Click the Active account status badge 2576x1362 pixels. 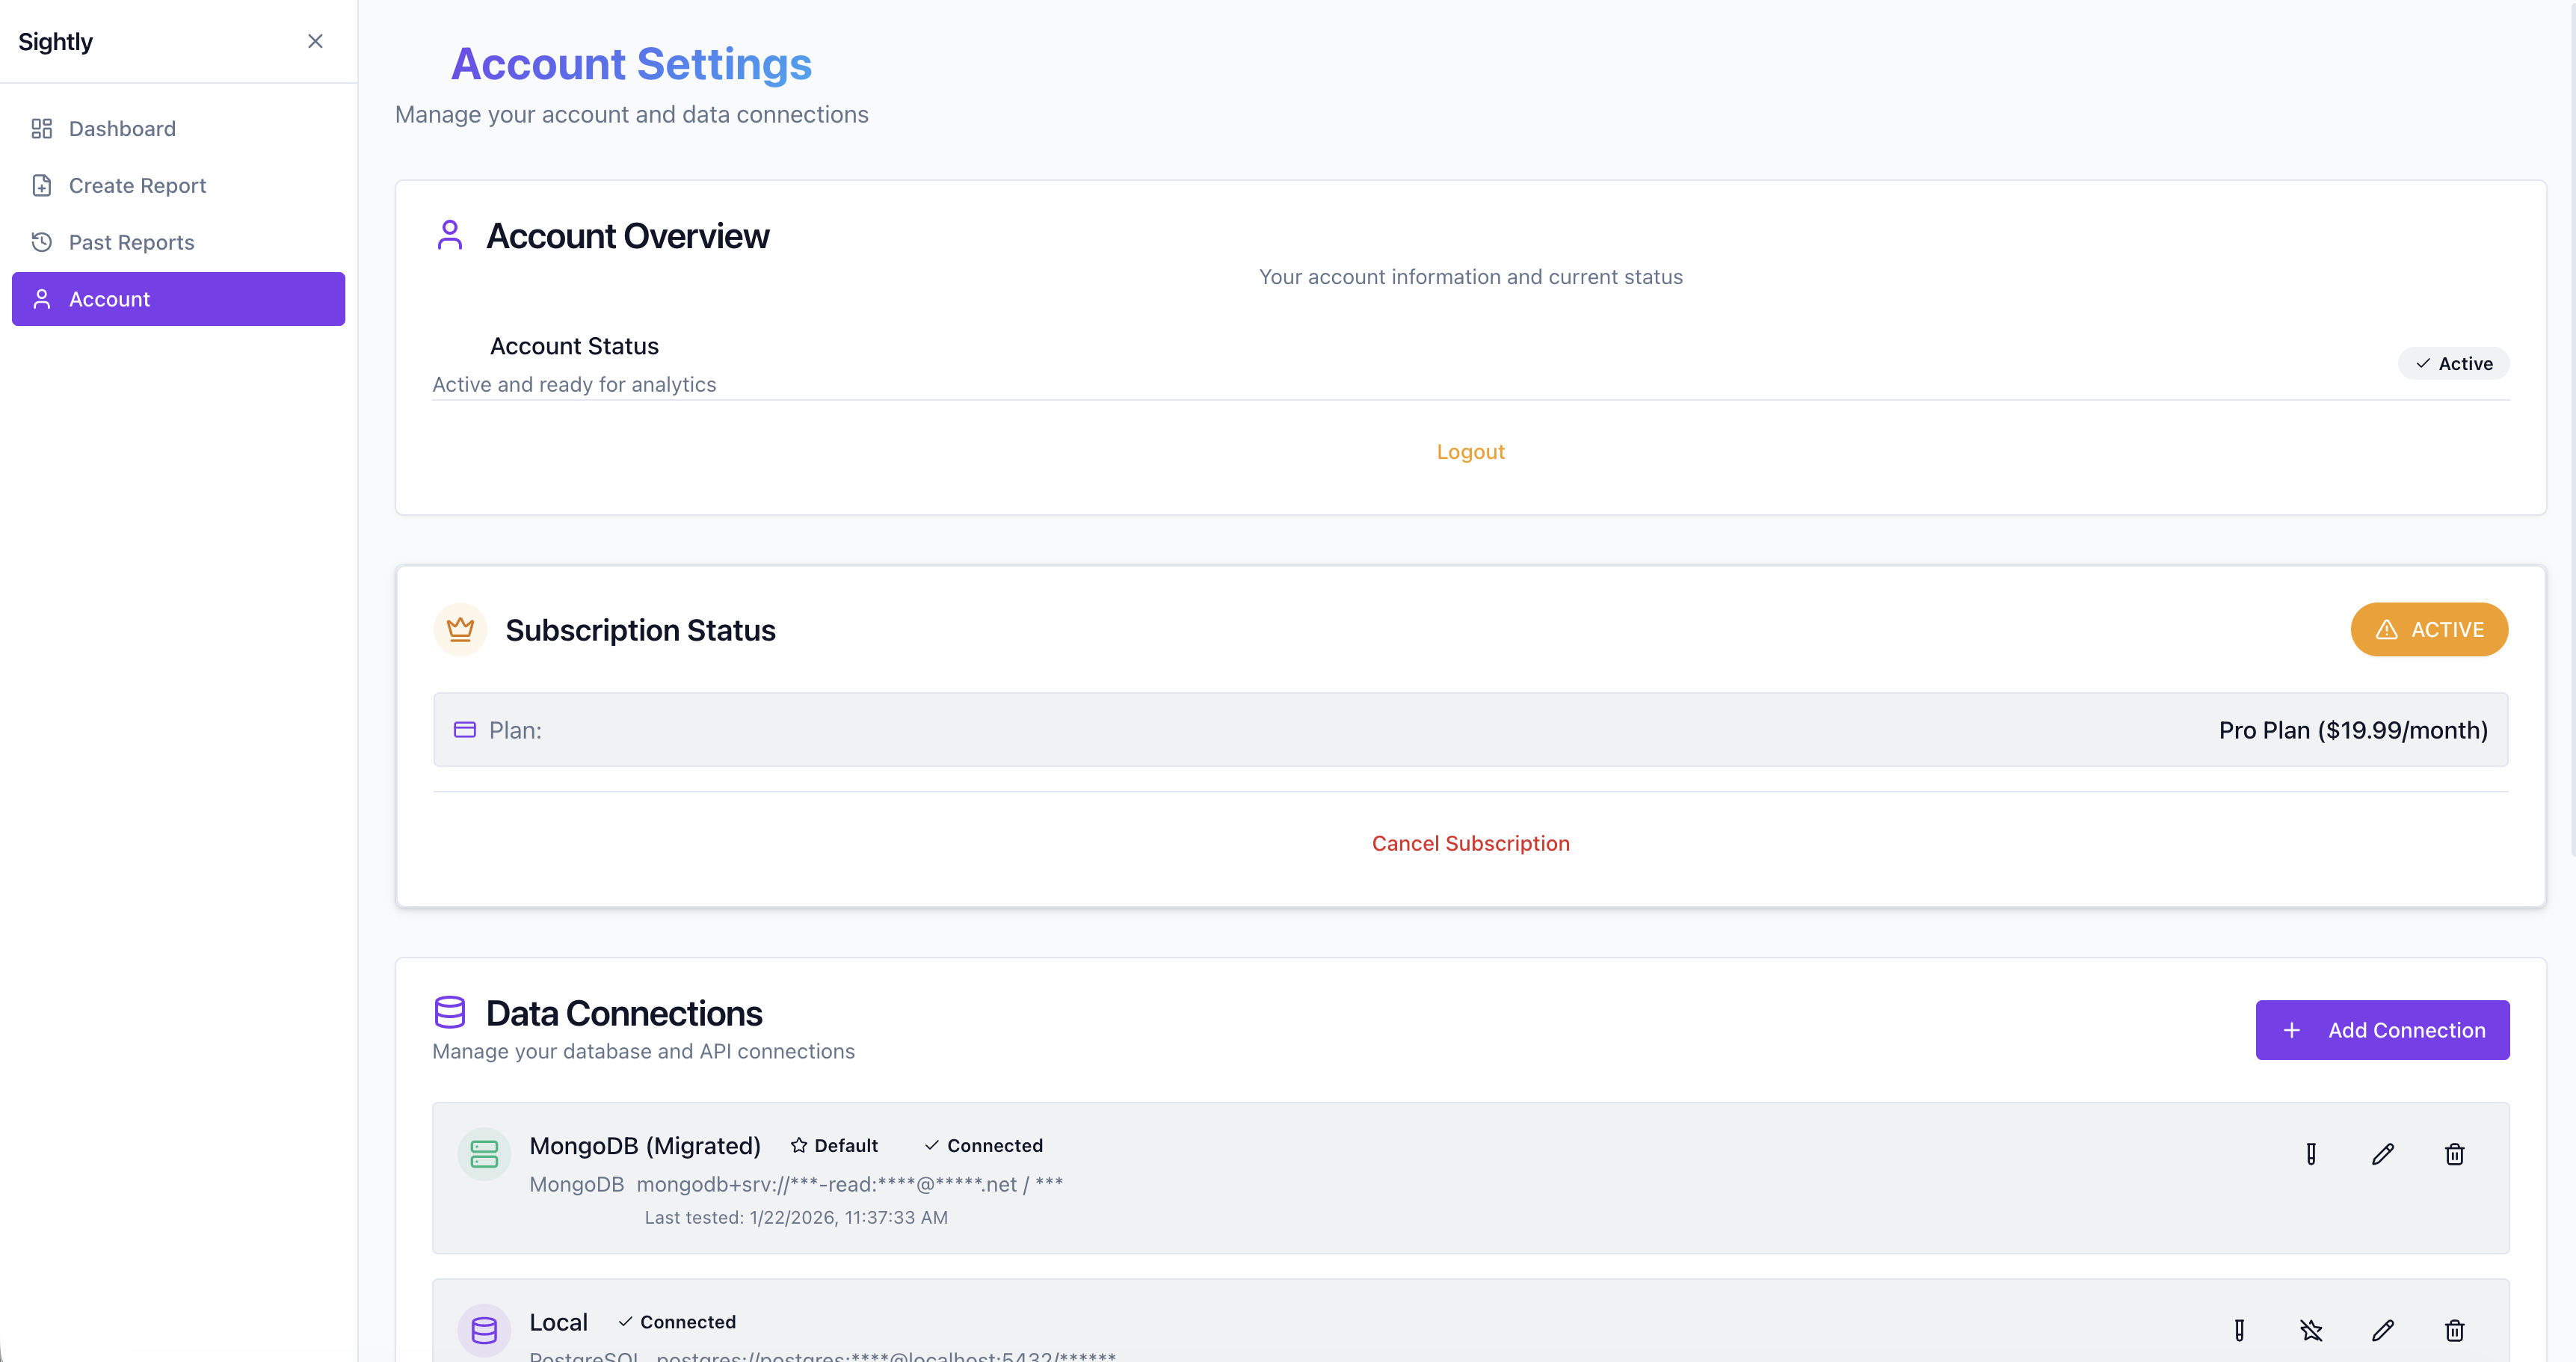coord(2453,364)
